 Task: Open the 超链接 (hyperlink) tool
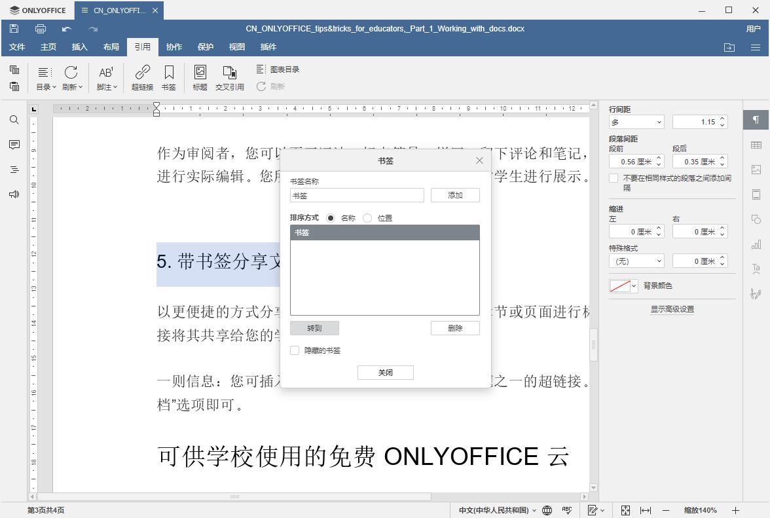point(141,77)
